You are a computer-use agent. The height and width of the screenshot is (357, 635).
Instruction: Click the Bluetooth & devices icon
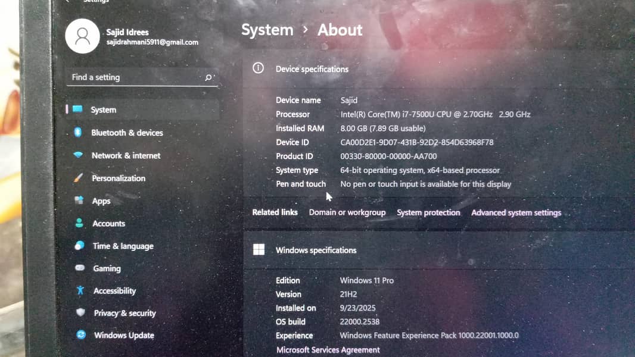tap(78, 133)
